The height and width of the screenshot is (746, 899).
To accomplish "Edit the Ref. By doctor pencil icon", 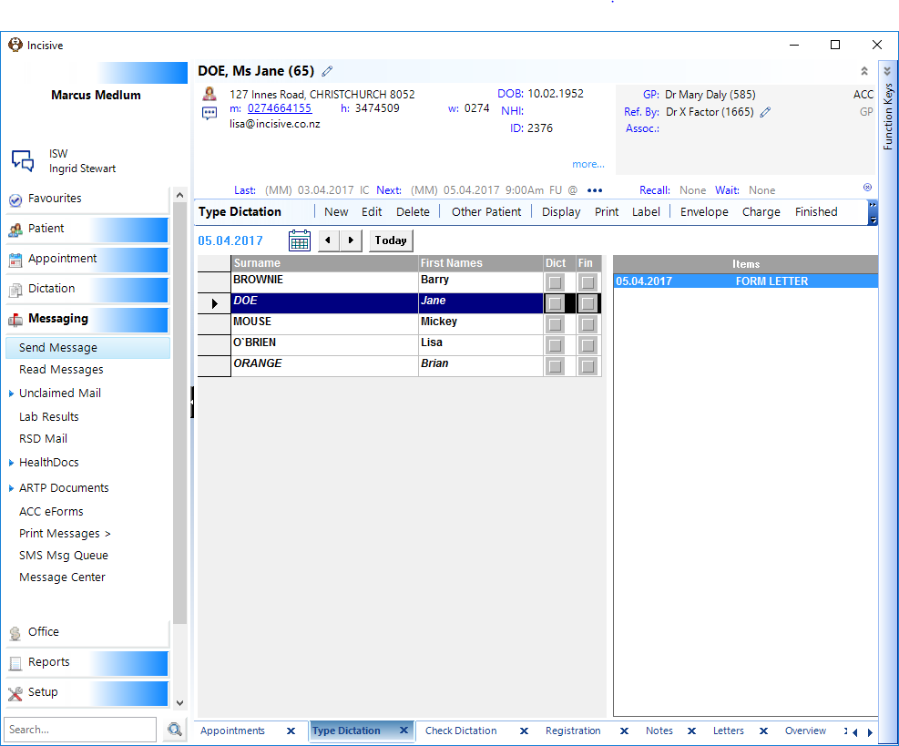I will (x=765, y=112).
